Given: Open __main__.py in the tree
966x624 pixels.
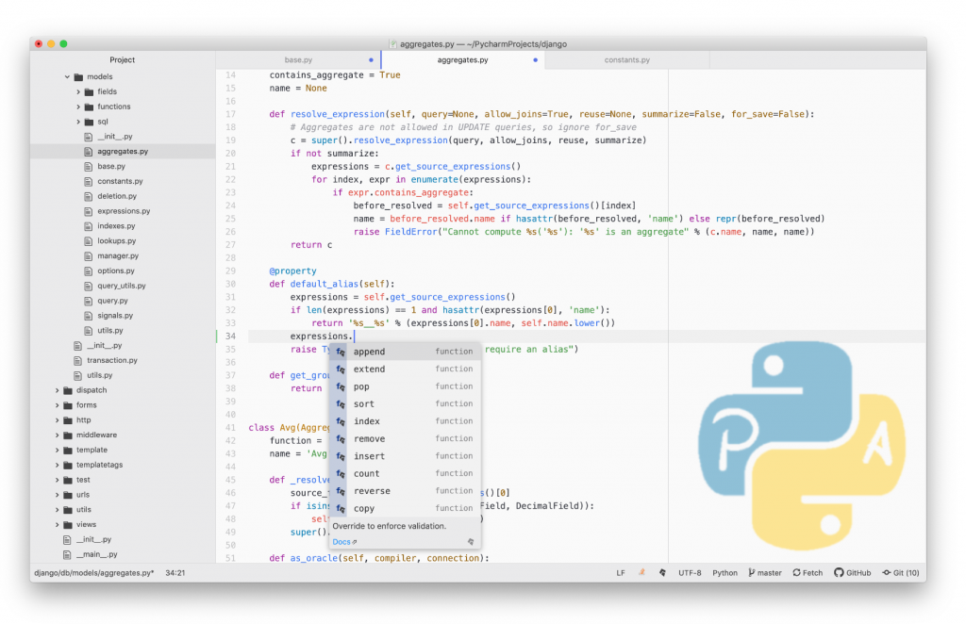Looking at the screenshot, I should pyautogui.click(x=96, y=554).
